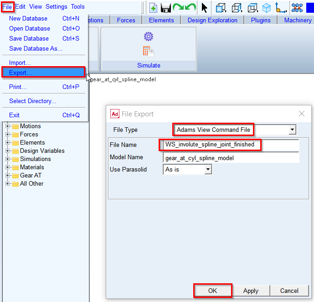This screenshot has width=314, height=302.
Task: Click the new database icon in toolbar
Action: (153, 8)
